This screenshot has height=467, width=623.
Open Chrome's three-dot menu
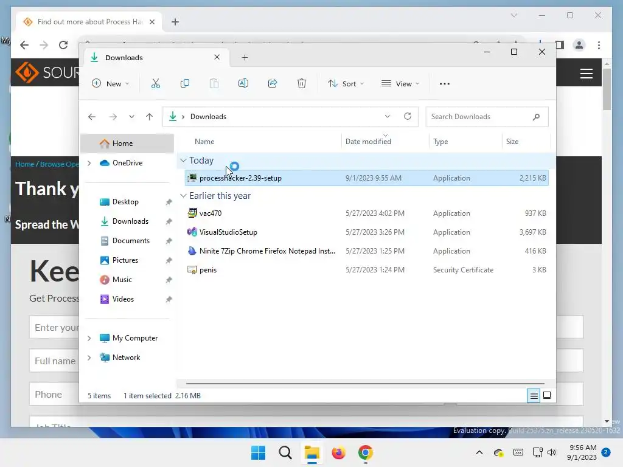(x=599, y=45)
